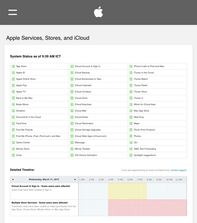Click the green status icon for Photos
The height and width of the screenshot is (223, 197).
[x=131, y=136]
